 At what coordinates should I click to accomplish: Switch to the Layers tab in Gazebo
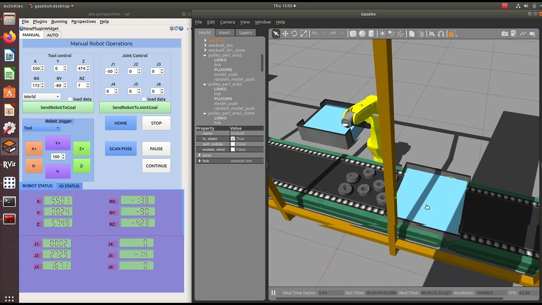coord(246,33)
